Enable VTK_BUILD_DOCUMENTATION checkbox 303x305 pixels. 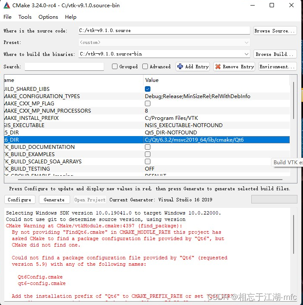pyautogui.click(x=148, y=147)
